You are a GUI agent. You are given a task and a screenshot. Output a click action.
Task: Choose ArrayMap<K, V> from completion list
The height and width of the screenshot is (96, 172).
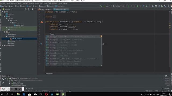[74, 61]
